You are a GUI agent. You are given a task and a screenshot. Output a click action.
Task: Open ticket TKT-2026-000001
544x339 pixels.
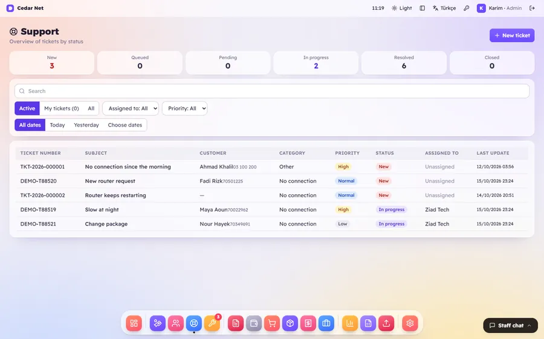tap(42, 167)
